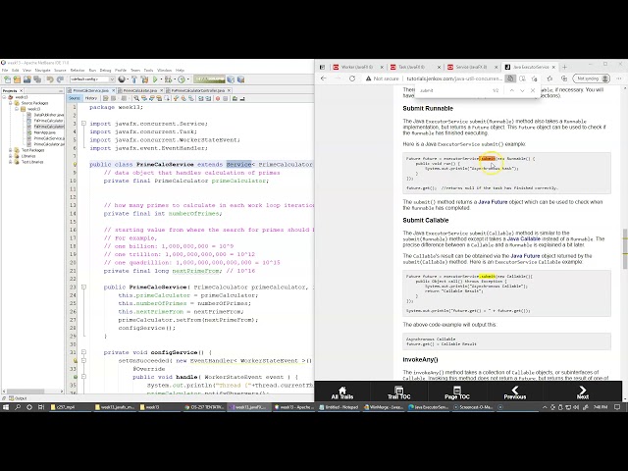Click the New Project icon in NetBeans toolbar
The width and height of the screenshot is (628, 471).
pos(17,79)
